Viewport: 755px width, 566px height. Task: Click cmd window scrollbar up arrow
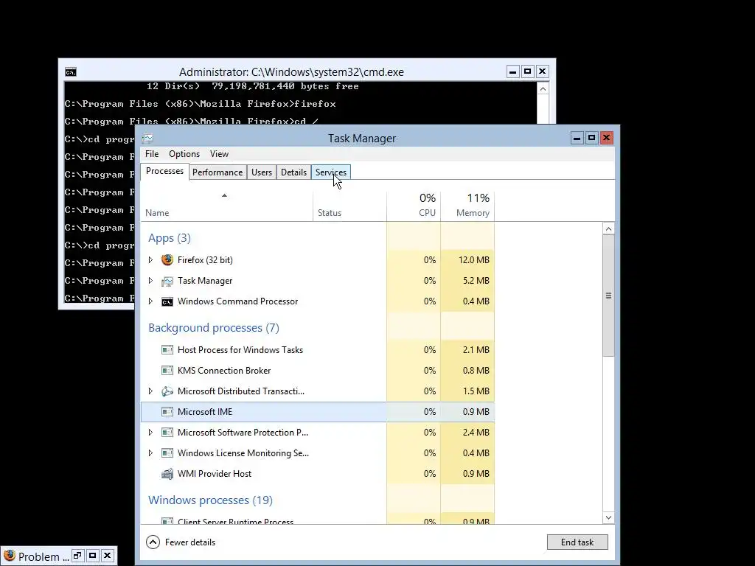[543, 89]
